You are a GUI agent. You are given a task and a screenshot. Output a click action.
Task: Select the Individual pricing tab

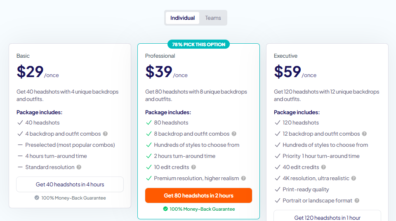[x=182, y=18]
